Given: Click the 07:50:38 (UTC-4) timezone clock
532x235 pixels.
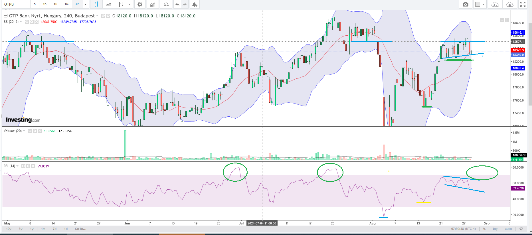Looking at the screenshot, I should (x=464, y=229).
